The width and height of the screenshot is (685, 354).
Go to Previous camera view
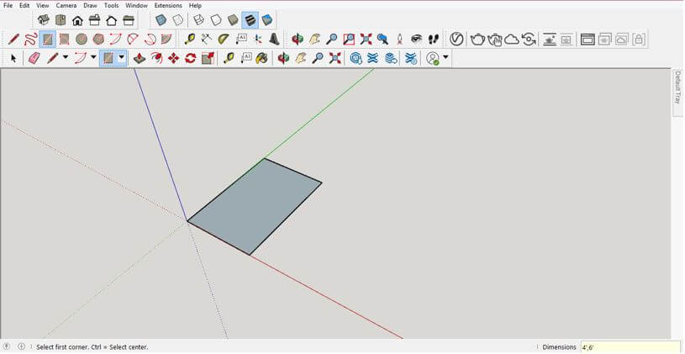point(382,40)
